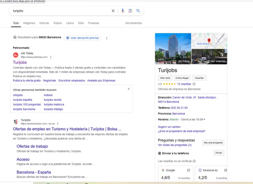This screenshot has height=184, width=253.
Task: Open Job Today ad three-dot options
Action: tap(51, 57)
